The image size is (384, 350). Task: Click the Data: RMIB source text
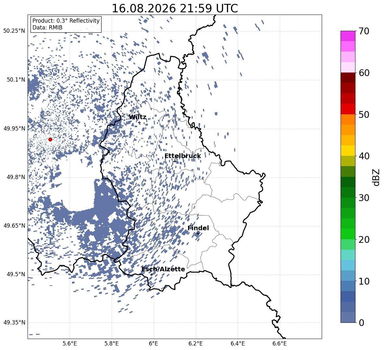click(x=47, y=28)
